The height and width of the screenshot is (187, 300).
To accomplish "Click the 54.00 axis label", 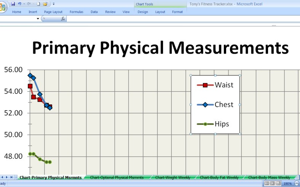I will coord(13,91).
